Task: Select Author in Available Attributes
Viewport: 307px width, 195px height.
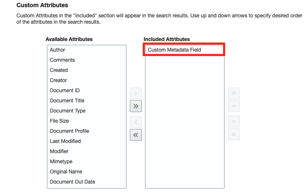Action: click(x=87, y=50)
